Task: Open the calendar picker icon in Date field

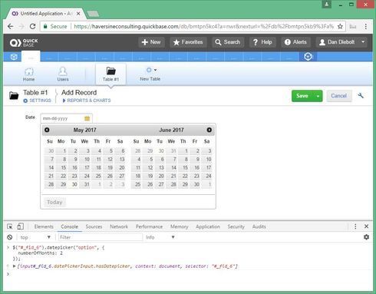Action: click(x=87, y=118)
